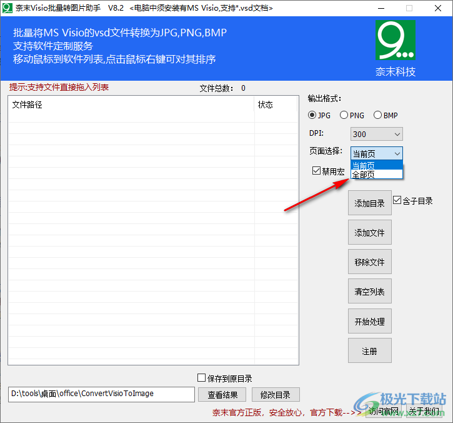This screenshot has width=453, height=423.
Task: Click the 清空列表 button
Action: [369, 291]
